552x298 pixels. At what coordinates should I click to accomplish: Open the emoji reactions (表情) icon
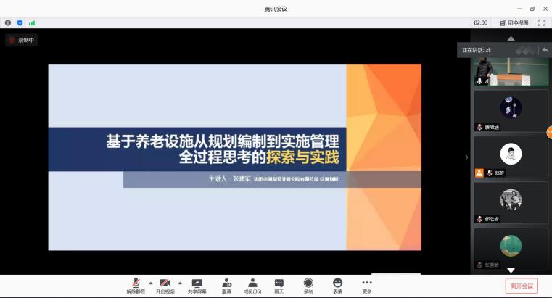click(337, 285)
